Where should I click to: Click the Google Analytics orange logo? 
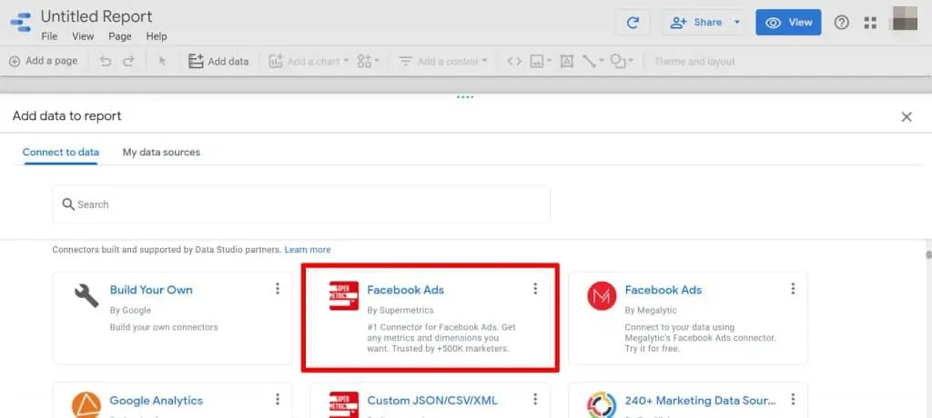(86, 405)
